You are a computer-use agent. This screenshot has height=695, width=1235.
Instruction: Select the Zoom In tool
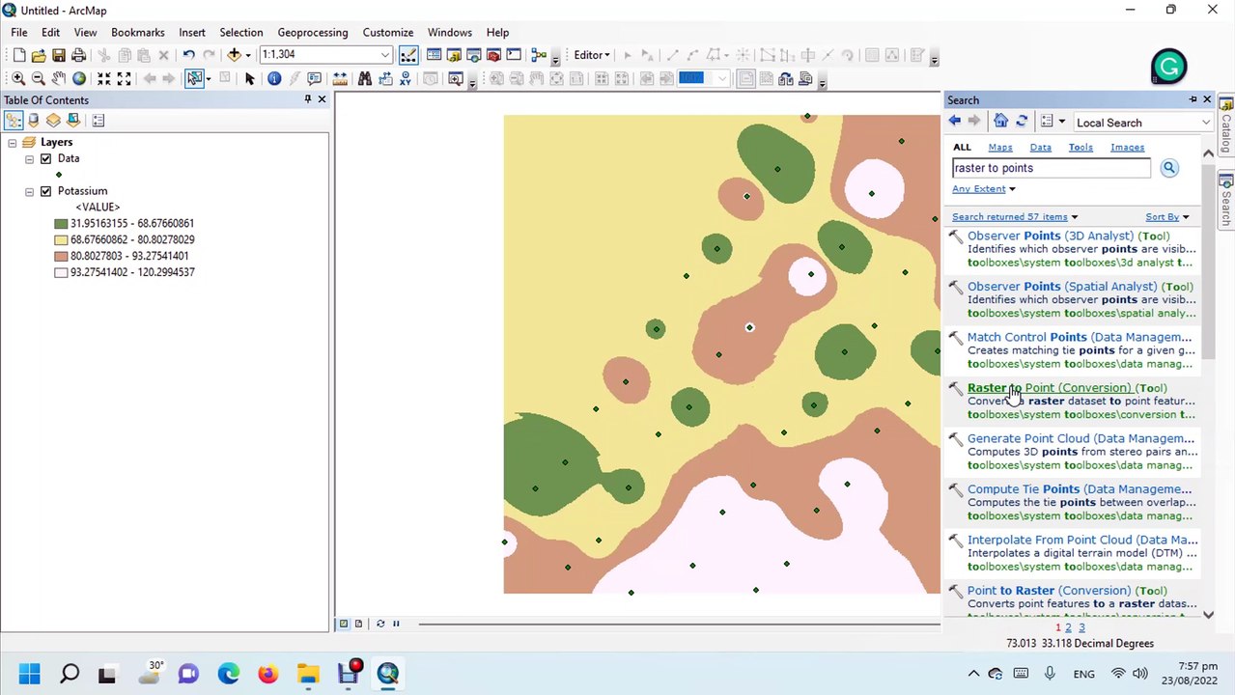point(18,78)
